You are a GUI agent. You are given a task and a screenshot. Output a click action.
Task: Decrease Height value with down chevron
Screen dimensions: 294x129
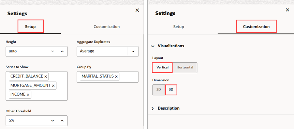coord(53,51)
